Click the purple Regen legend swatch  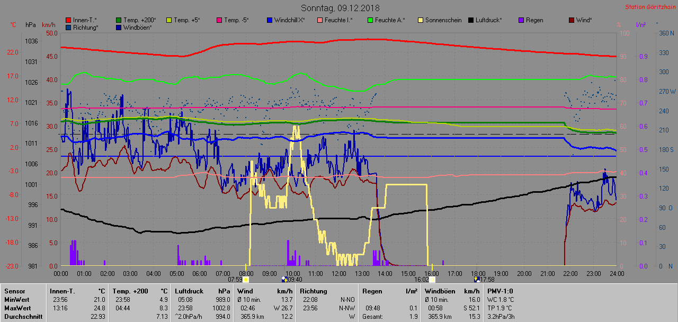522,20
